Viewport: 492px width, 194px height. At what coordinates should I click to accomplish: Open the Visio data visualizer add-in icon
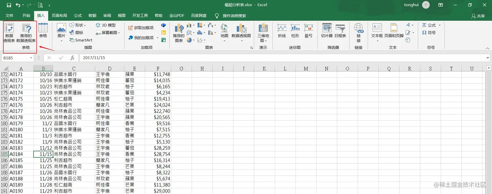pyautogui.click(x=163, y=25)
